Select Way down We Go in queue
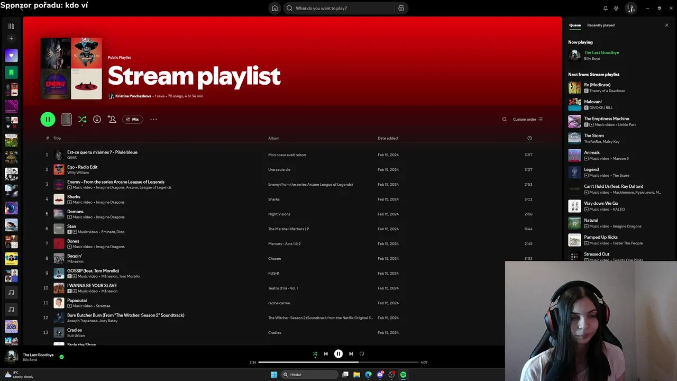Image resolution: width=677 pixels, height=381 pixels. pos(618,206)
